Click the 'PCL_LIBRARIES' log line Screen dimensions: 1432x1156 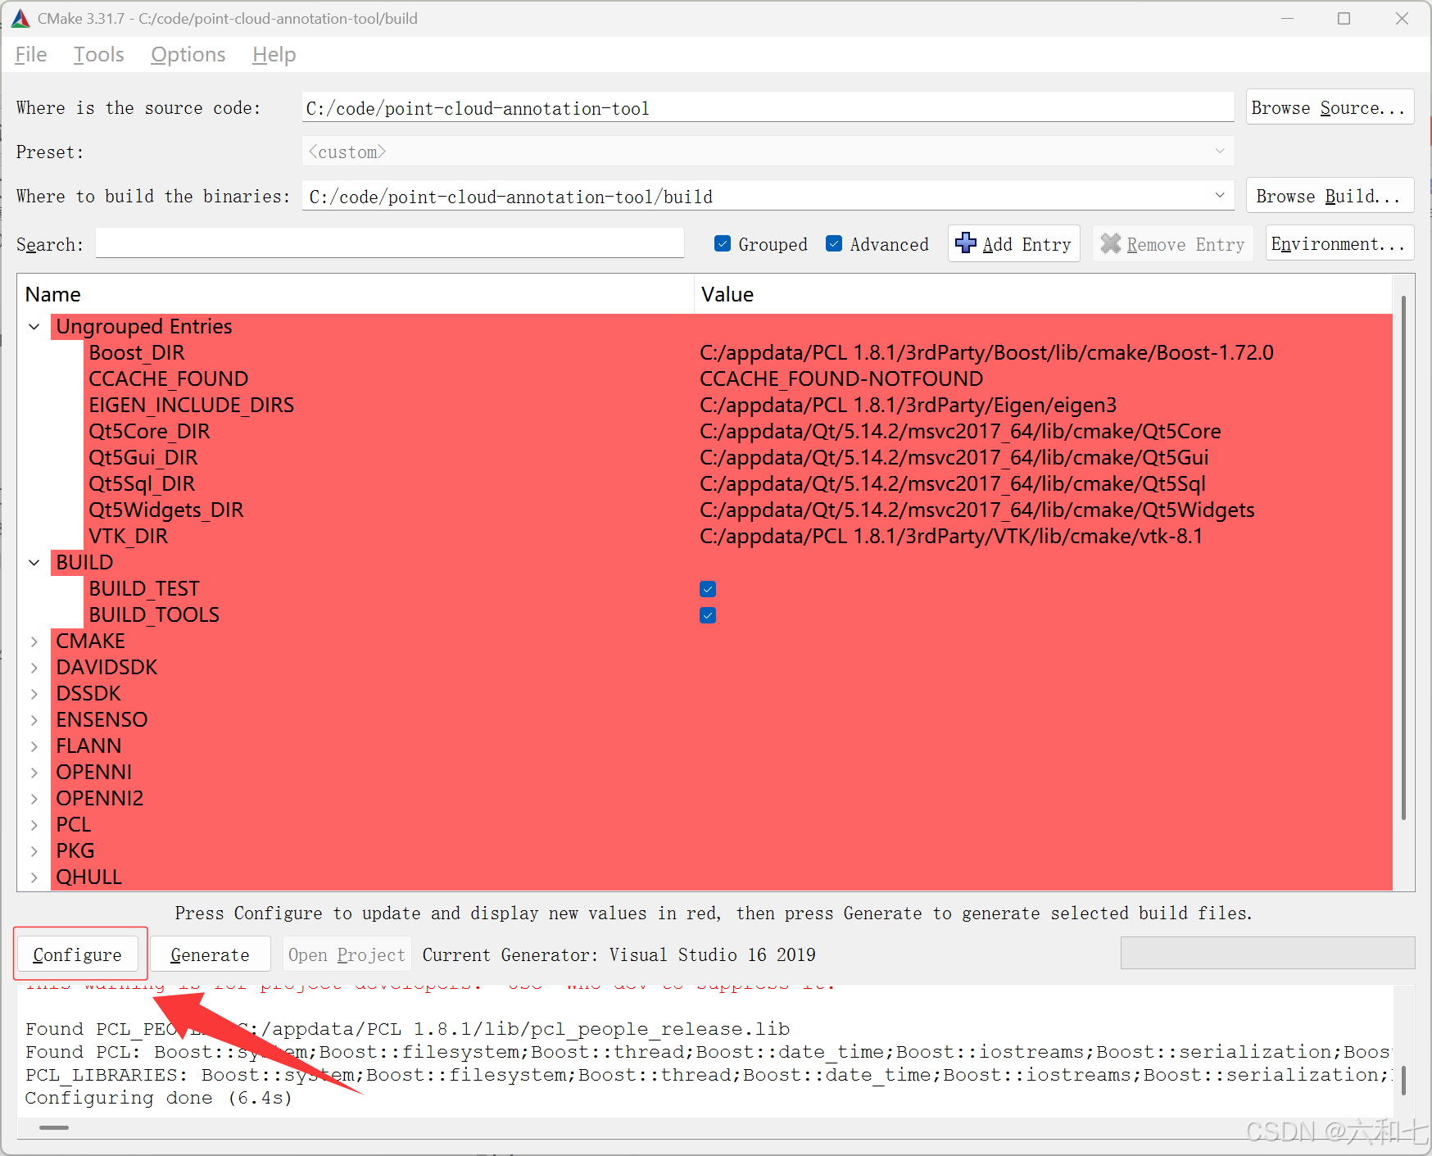pos(708,1075)
